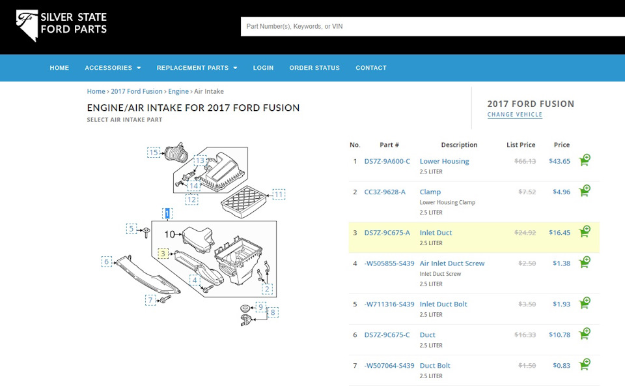Open part number -W505855-S439
625x386 pixels.
click(x=389, y=263)
